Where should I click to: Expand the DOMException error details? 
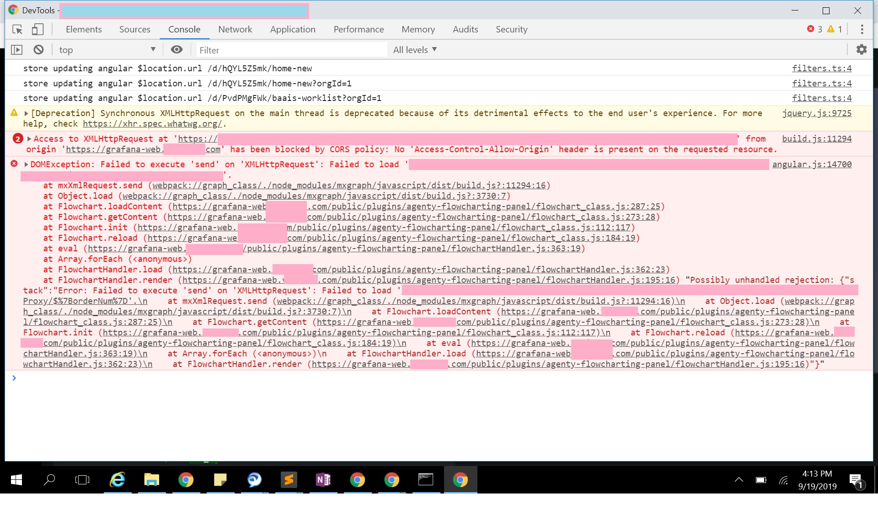(x=27, y=164)
